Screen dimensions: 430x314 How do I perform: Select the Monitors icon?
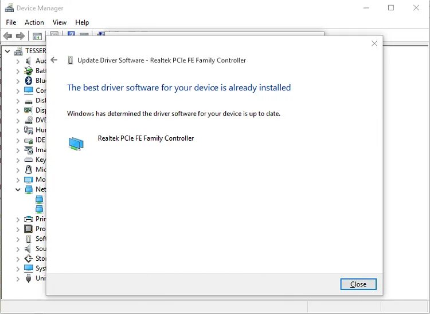click(28, 180)
